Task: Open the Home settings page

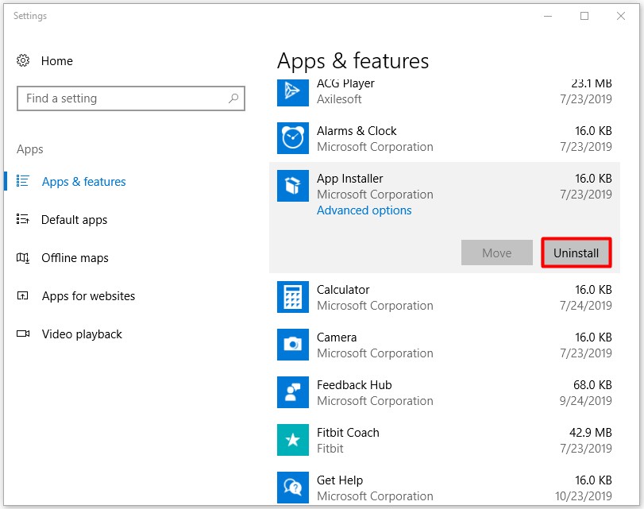Action: [57, 61]
